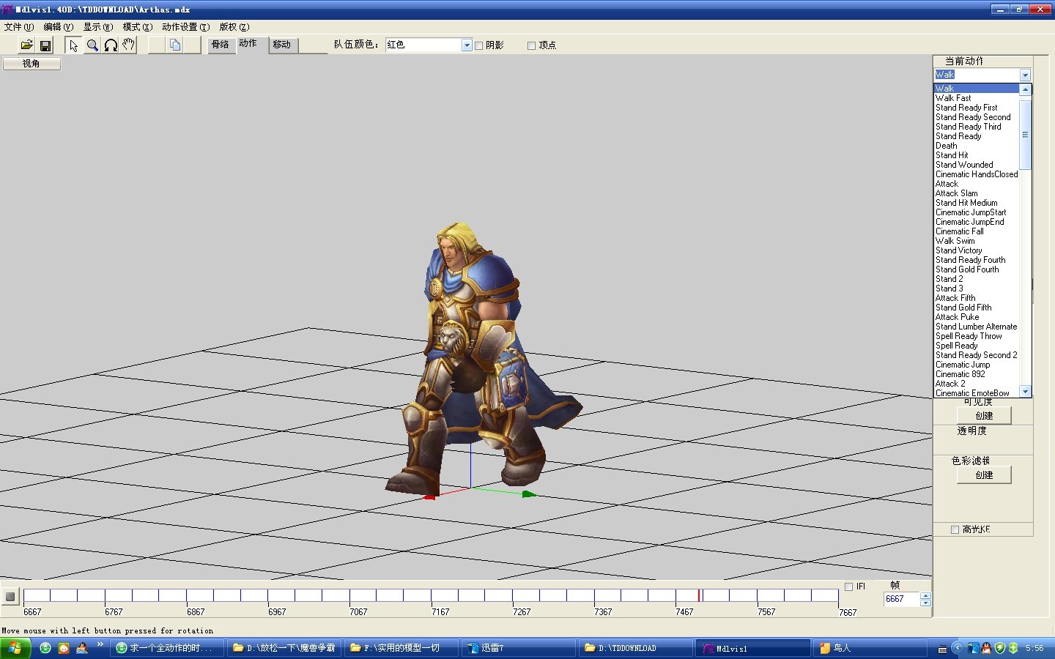Open the 版权 menu
Screen dimensions: 1055x659
click(234, 27)
